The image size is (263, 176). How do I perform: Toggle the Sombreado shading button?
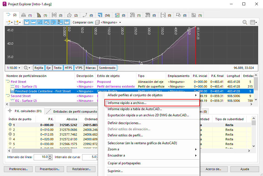coord(107,68)
